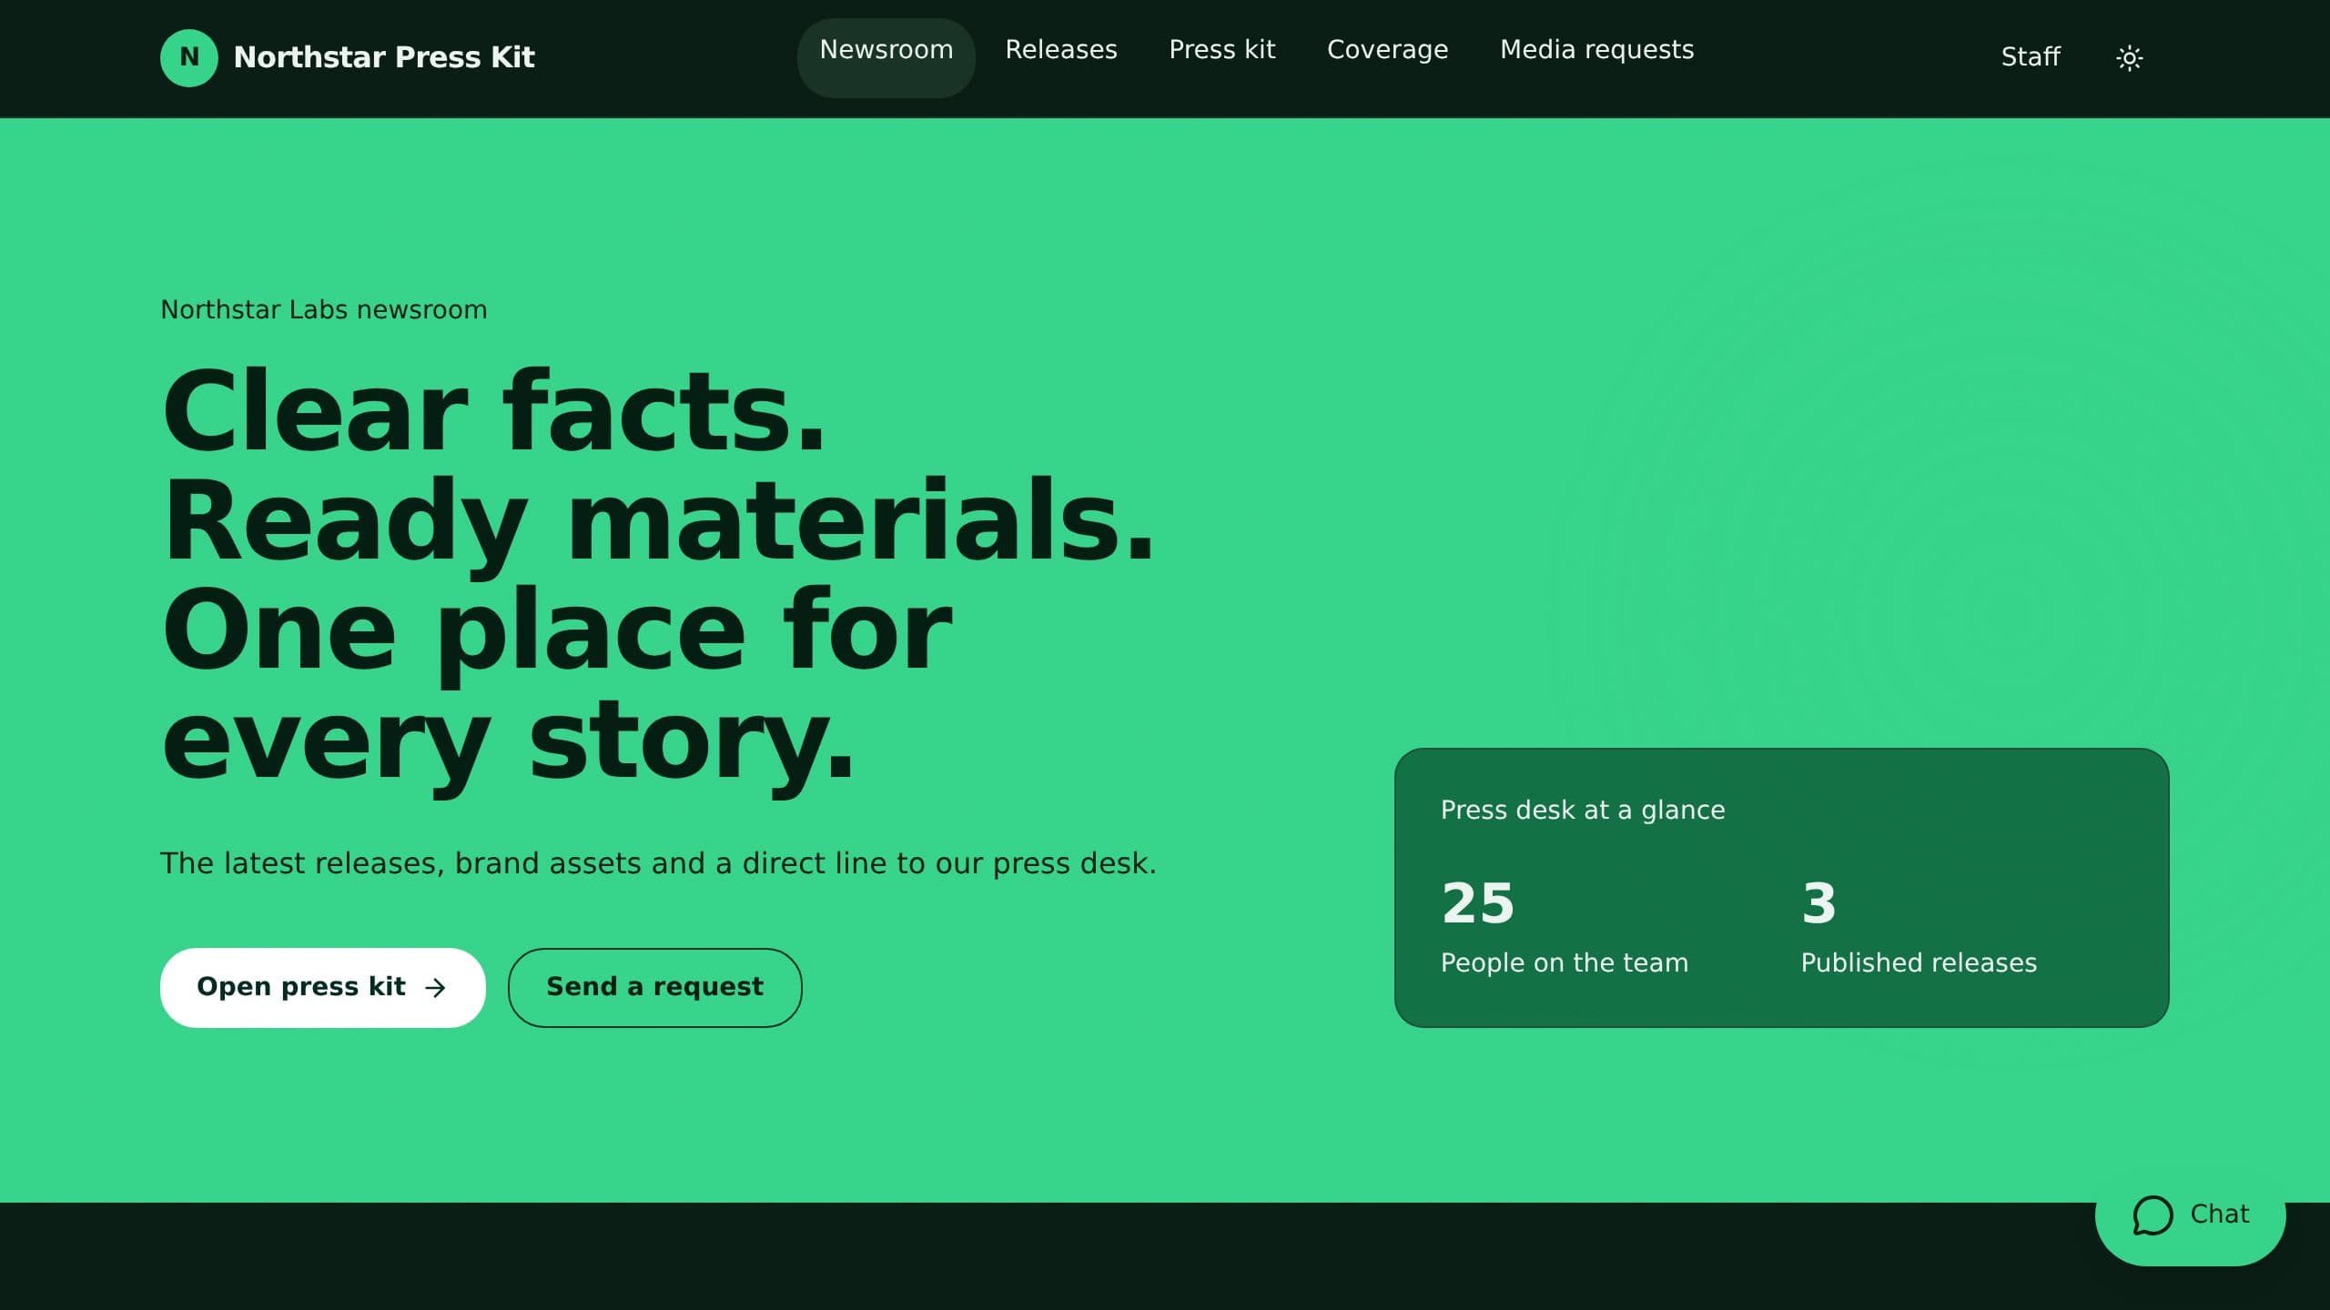Go to Northstar Press Kit home link
Screen dimensions: 2330x1310
tap(348, 57)
